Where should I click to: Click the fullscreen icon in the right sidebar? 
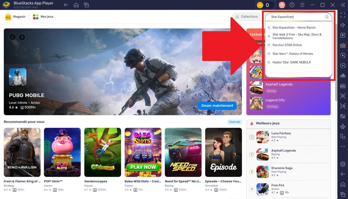coord(343,15)
